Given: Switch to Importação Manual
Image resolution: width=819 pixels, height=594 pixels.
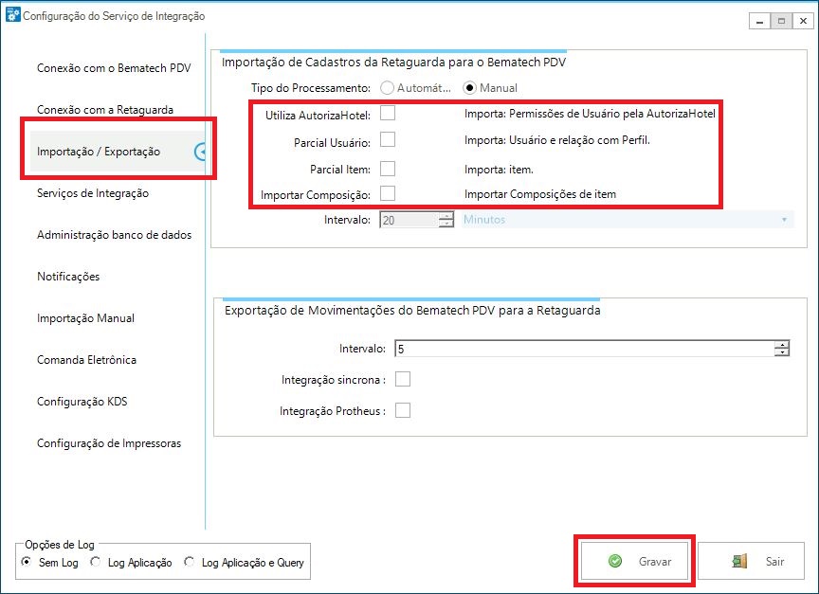Looking at the screenshot, I should (x=85, y=318).
